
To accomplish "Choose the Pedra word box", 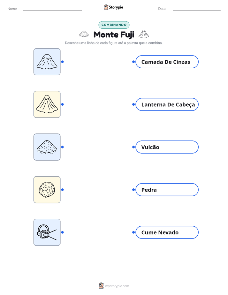I will (x=167, y=190).
